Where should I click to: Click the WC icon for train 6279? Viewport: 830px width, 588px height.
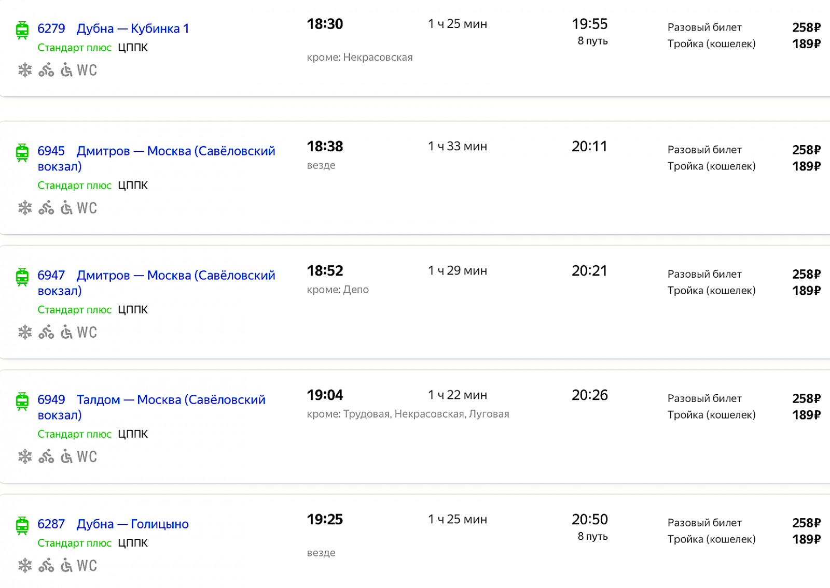pyautogui.click(x=87, y=70)
